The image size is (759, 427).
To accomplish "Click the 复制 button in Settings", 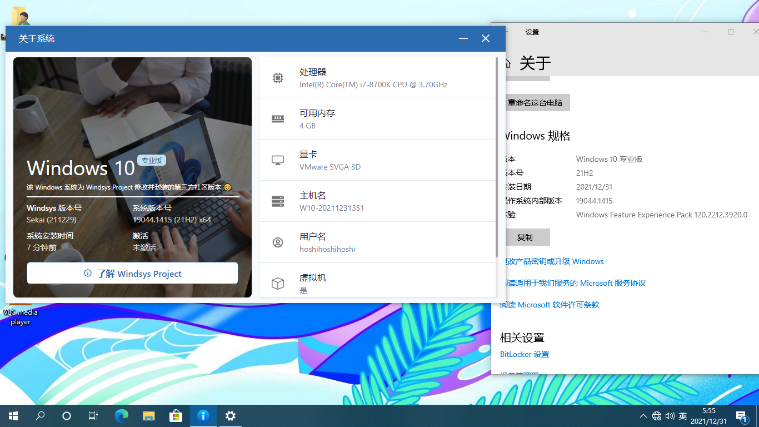I will coord(525,237).
